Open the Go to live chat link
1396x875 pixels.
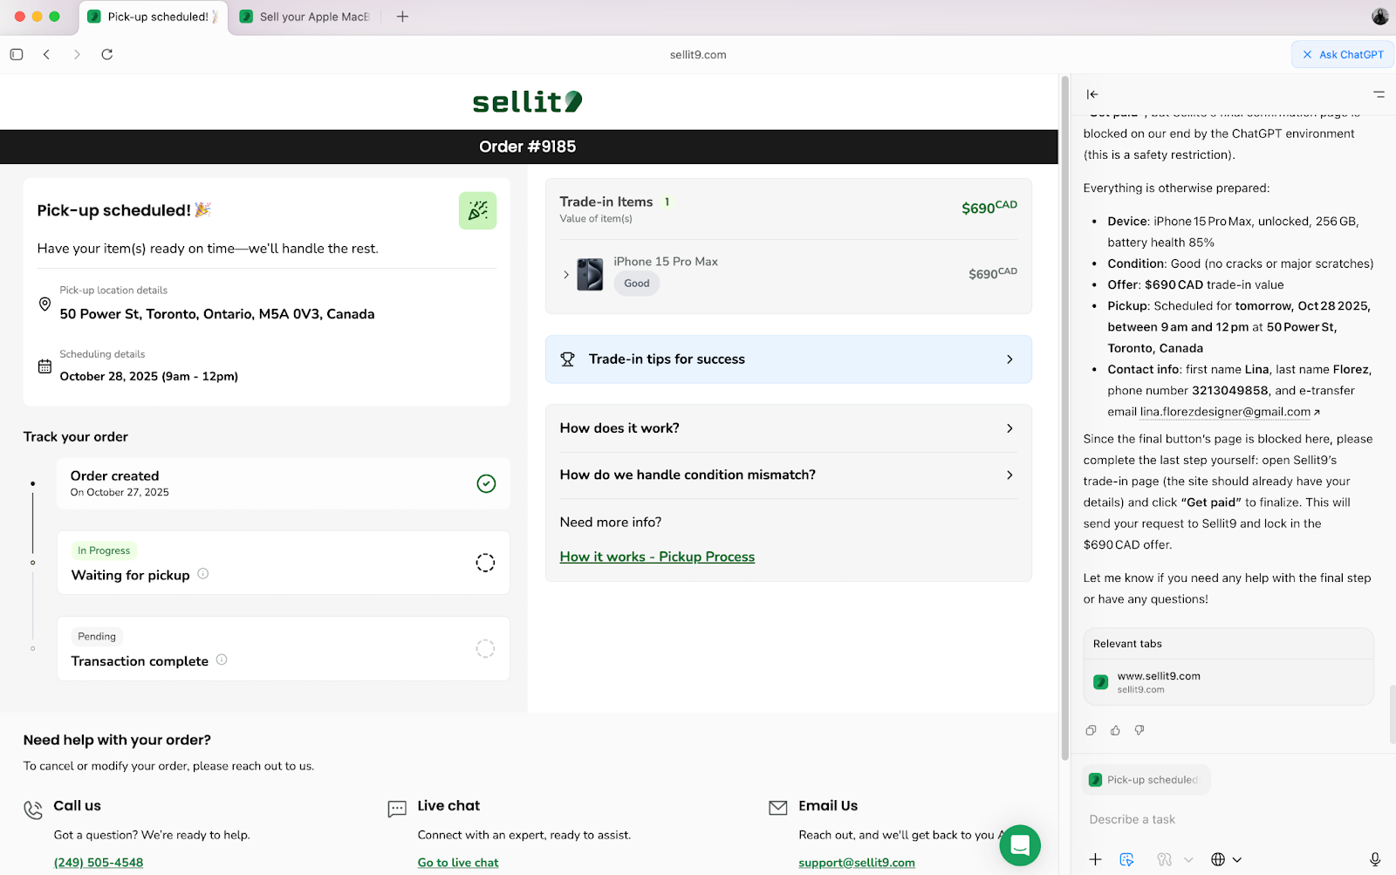click(458, 863)
